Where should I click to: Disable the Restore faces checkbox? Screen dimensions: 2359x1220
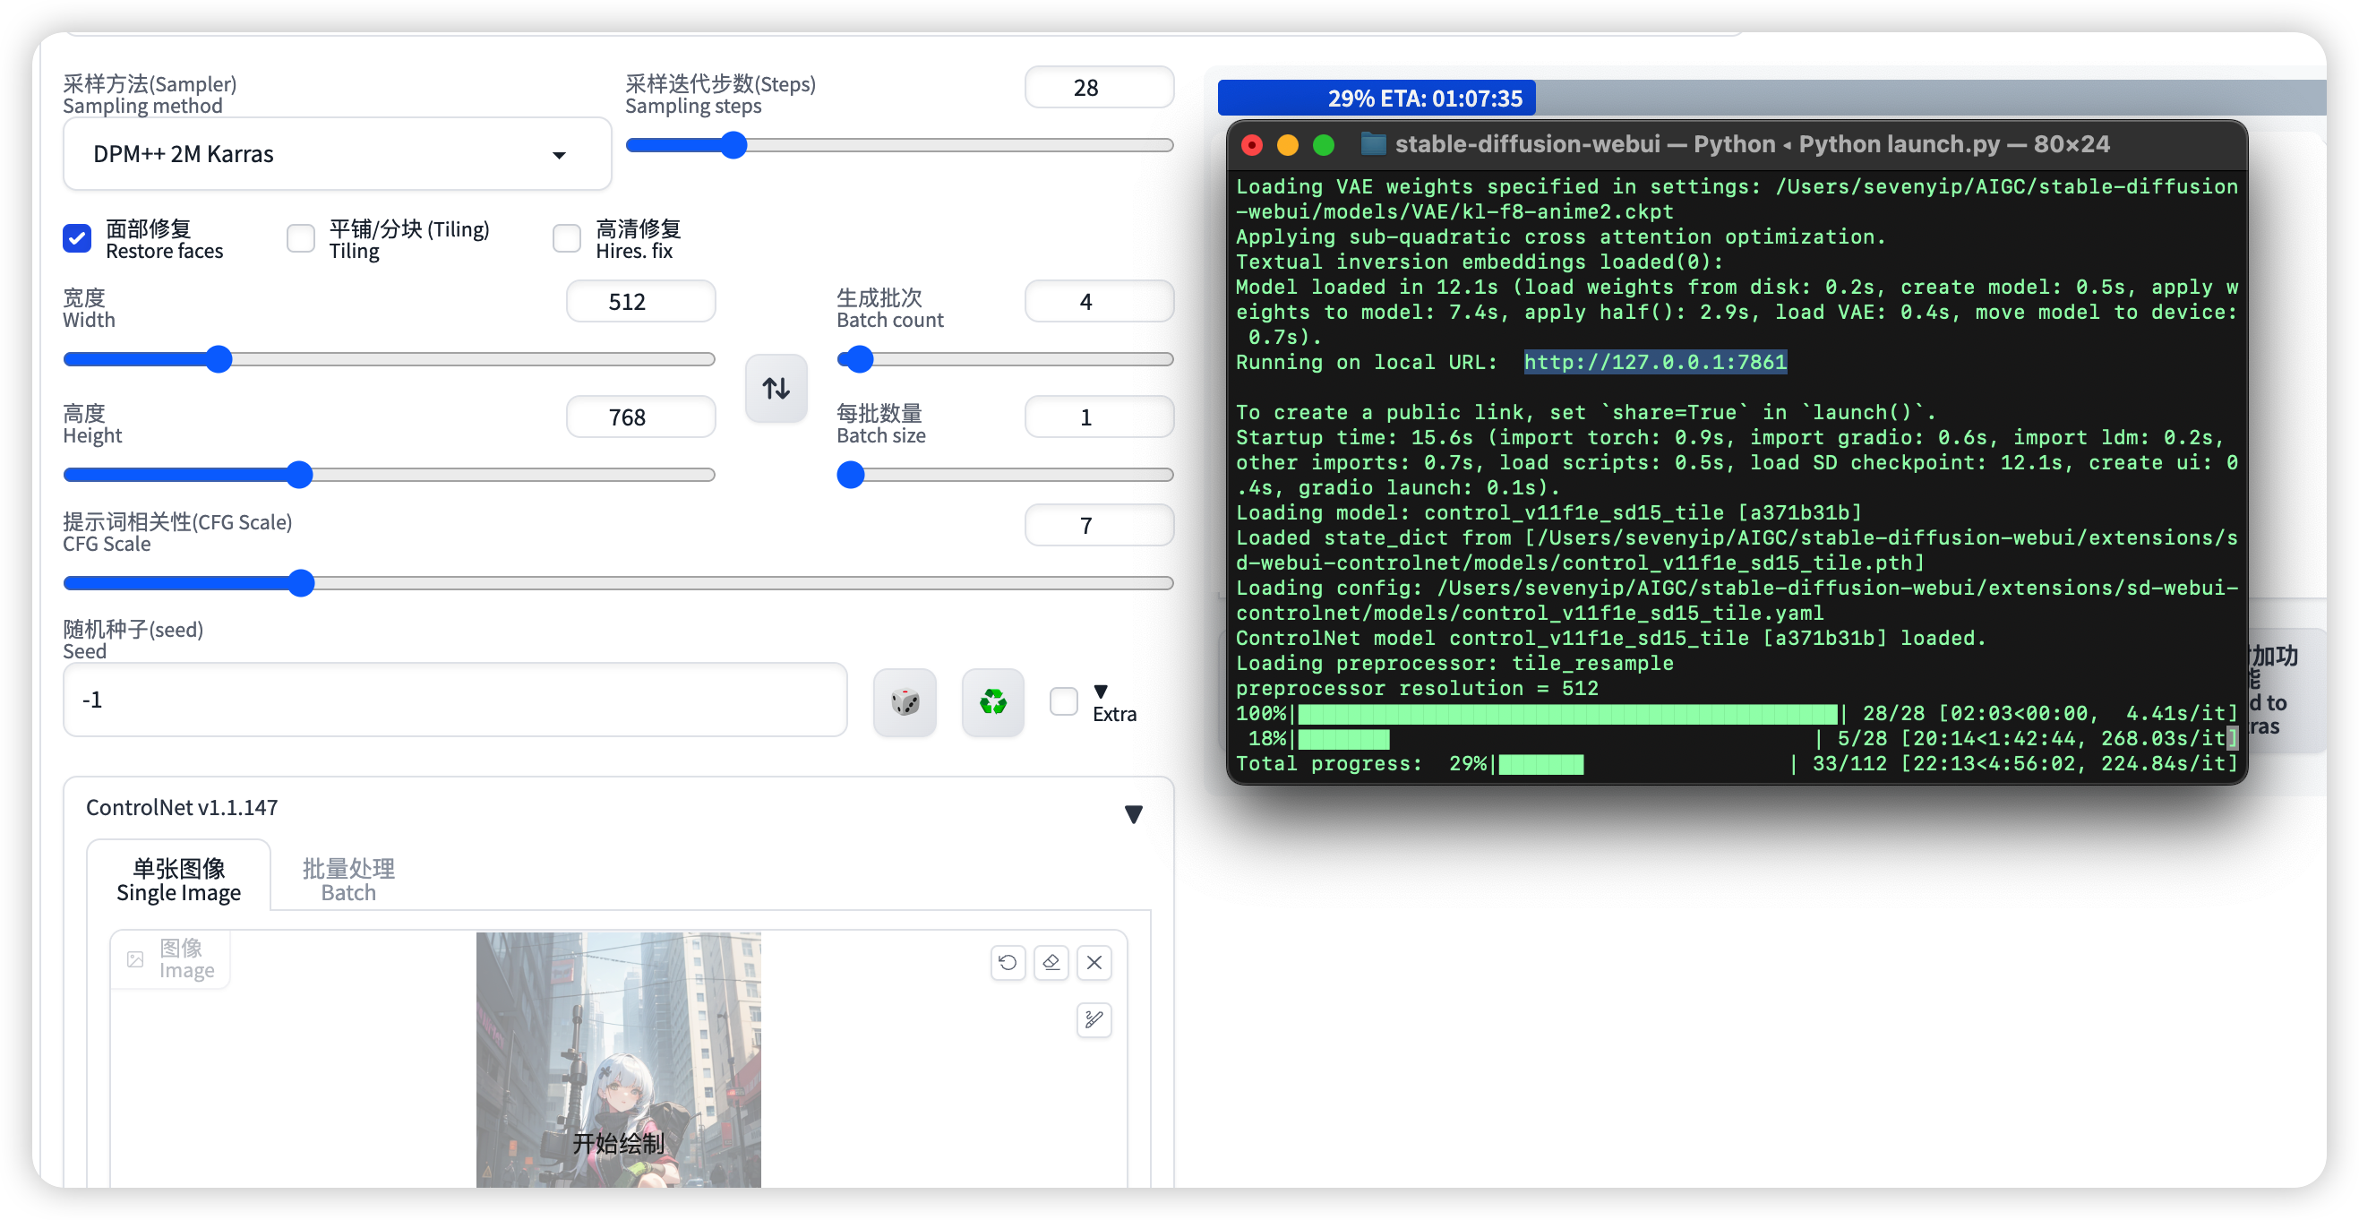click(77, 238)
